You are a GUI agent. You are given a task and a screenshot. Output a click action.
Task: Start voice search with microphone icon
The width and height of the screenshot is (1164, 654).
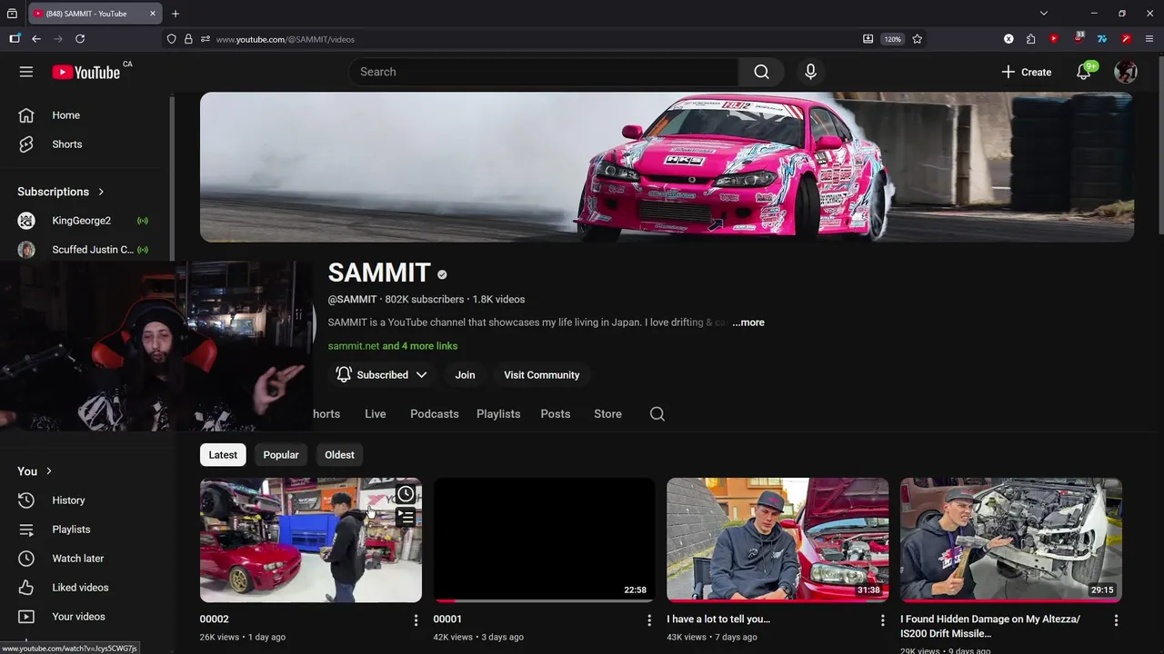pos(810,72)
